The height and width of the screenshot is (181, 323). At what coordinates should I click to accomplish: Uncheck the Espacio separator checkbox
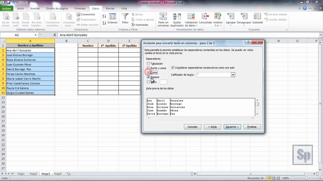(148, 77)
